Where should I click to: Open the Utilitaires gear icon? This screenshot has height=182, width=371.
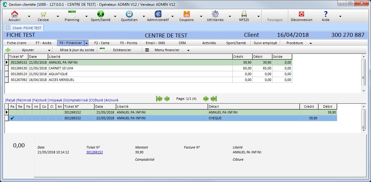215,14
